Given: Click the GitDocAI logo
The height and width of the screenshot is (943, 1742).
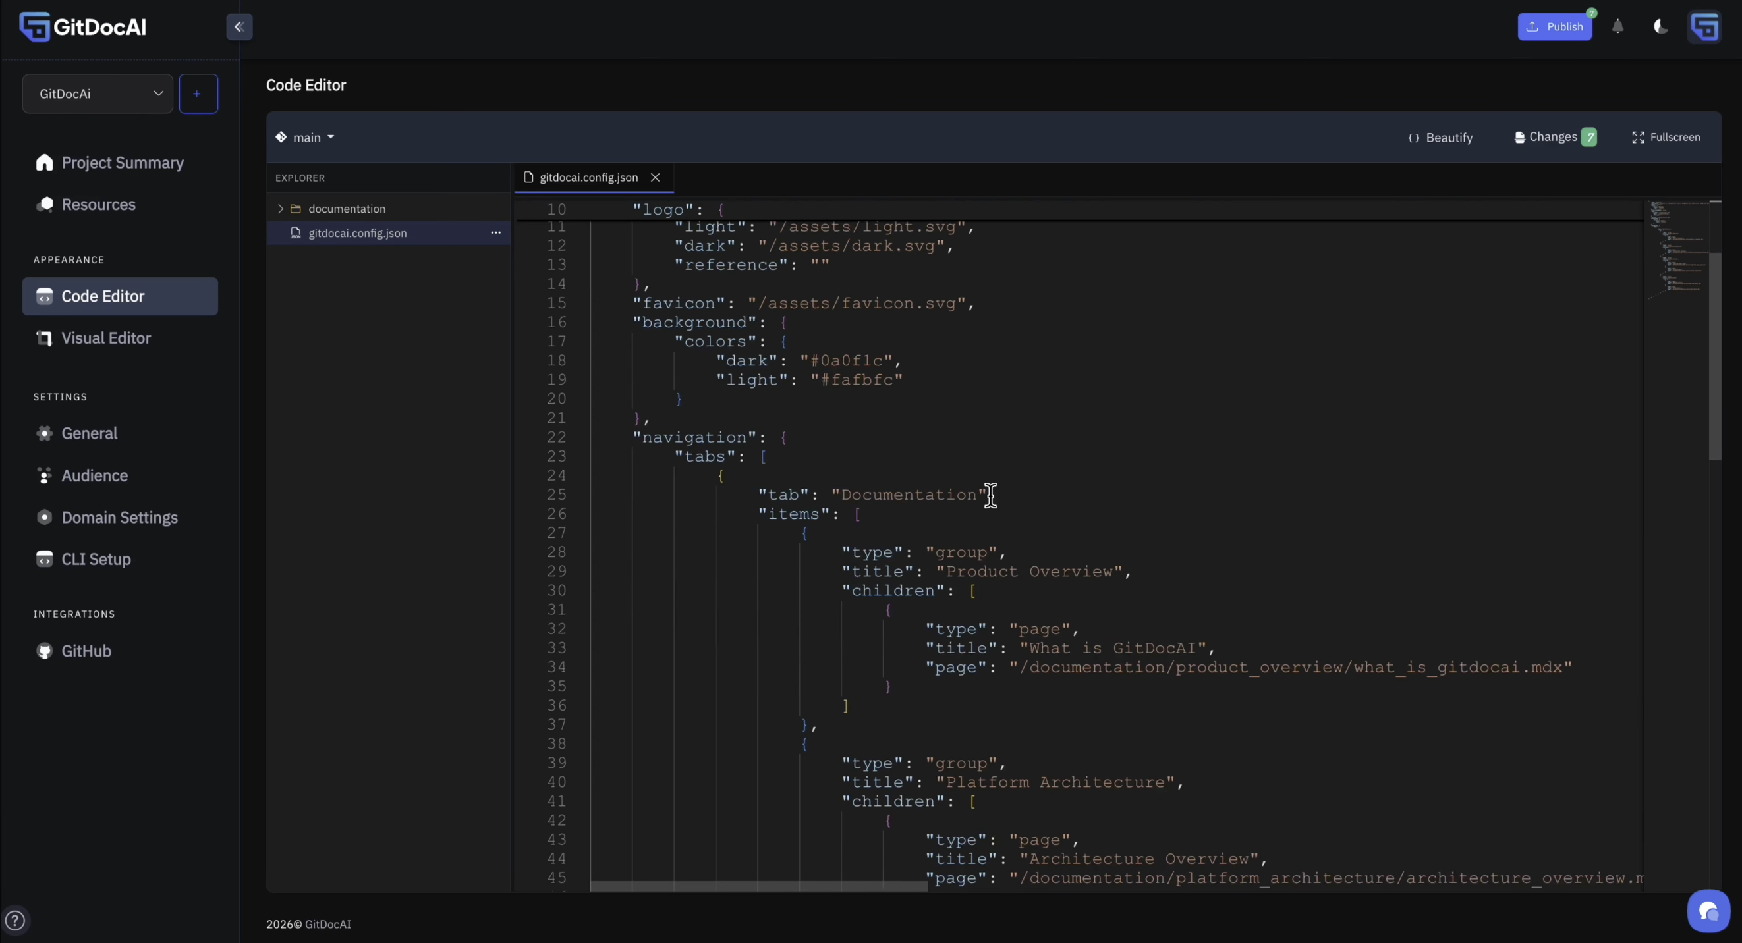Looking at the screenshot, I should coord(82,27).
